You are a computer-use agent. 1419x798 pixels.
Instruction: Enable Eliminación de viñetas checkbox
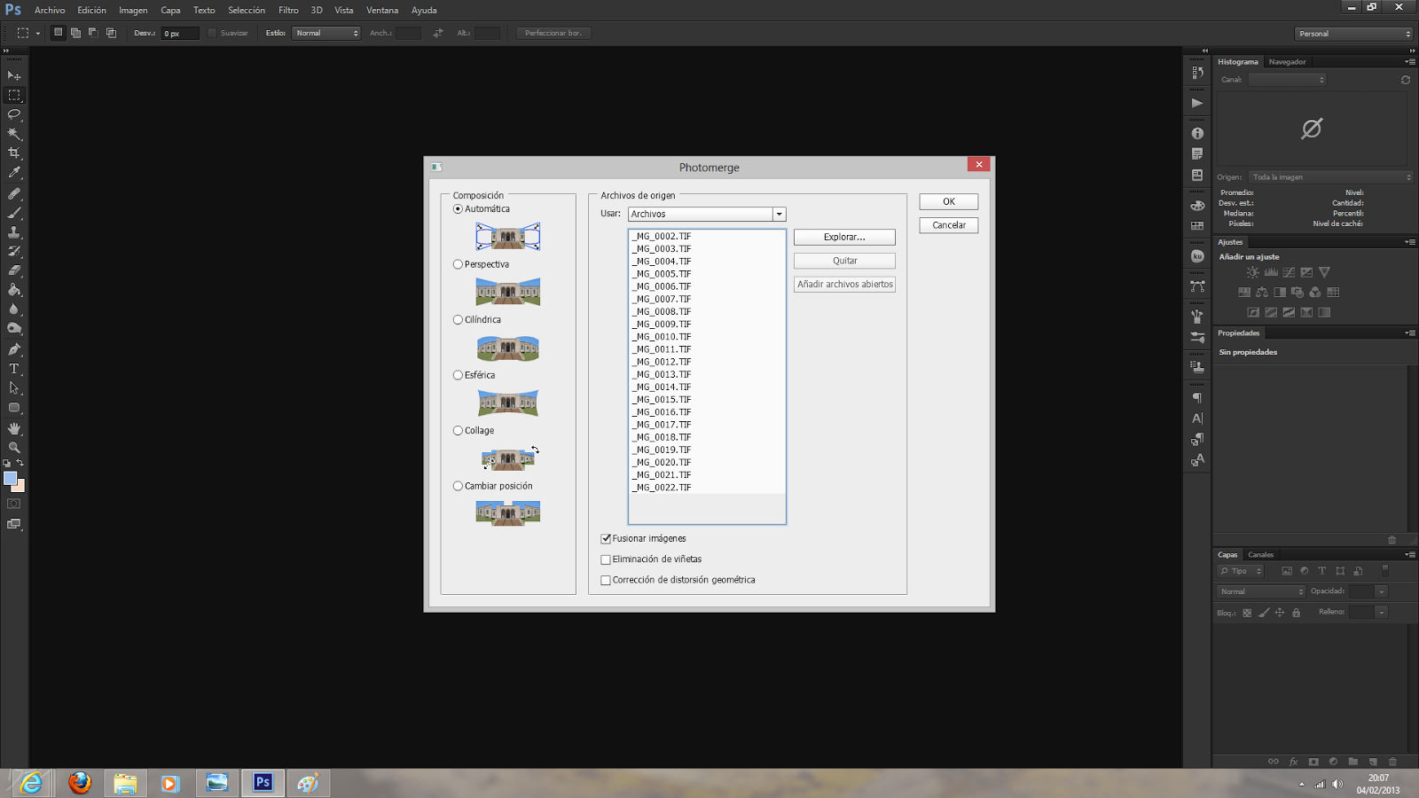click(606, 559)
